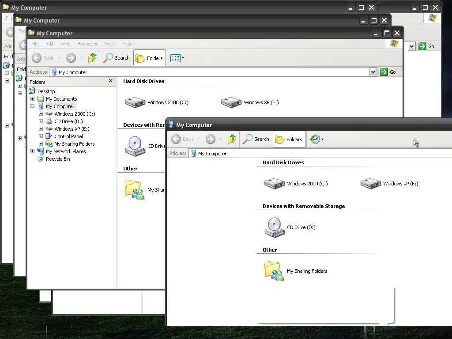Click the Go button in third window
The height and width of the screenshot is (339, 452).
(388, 72)
